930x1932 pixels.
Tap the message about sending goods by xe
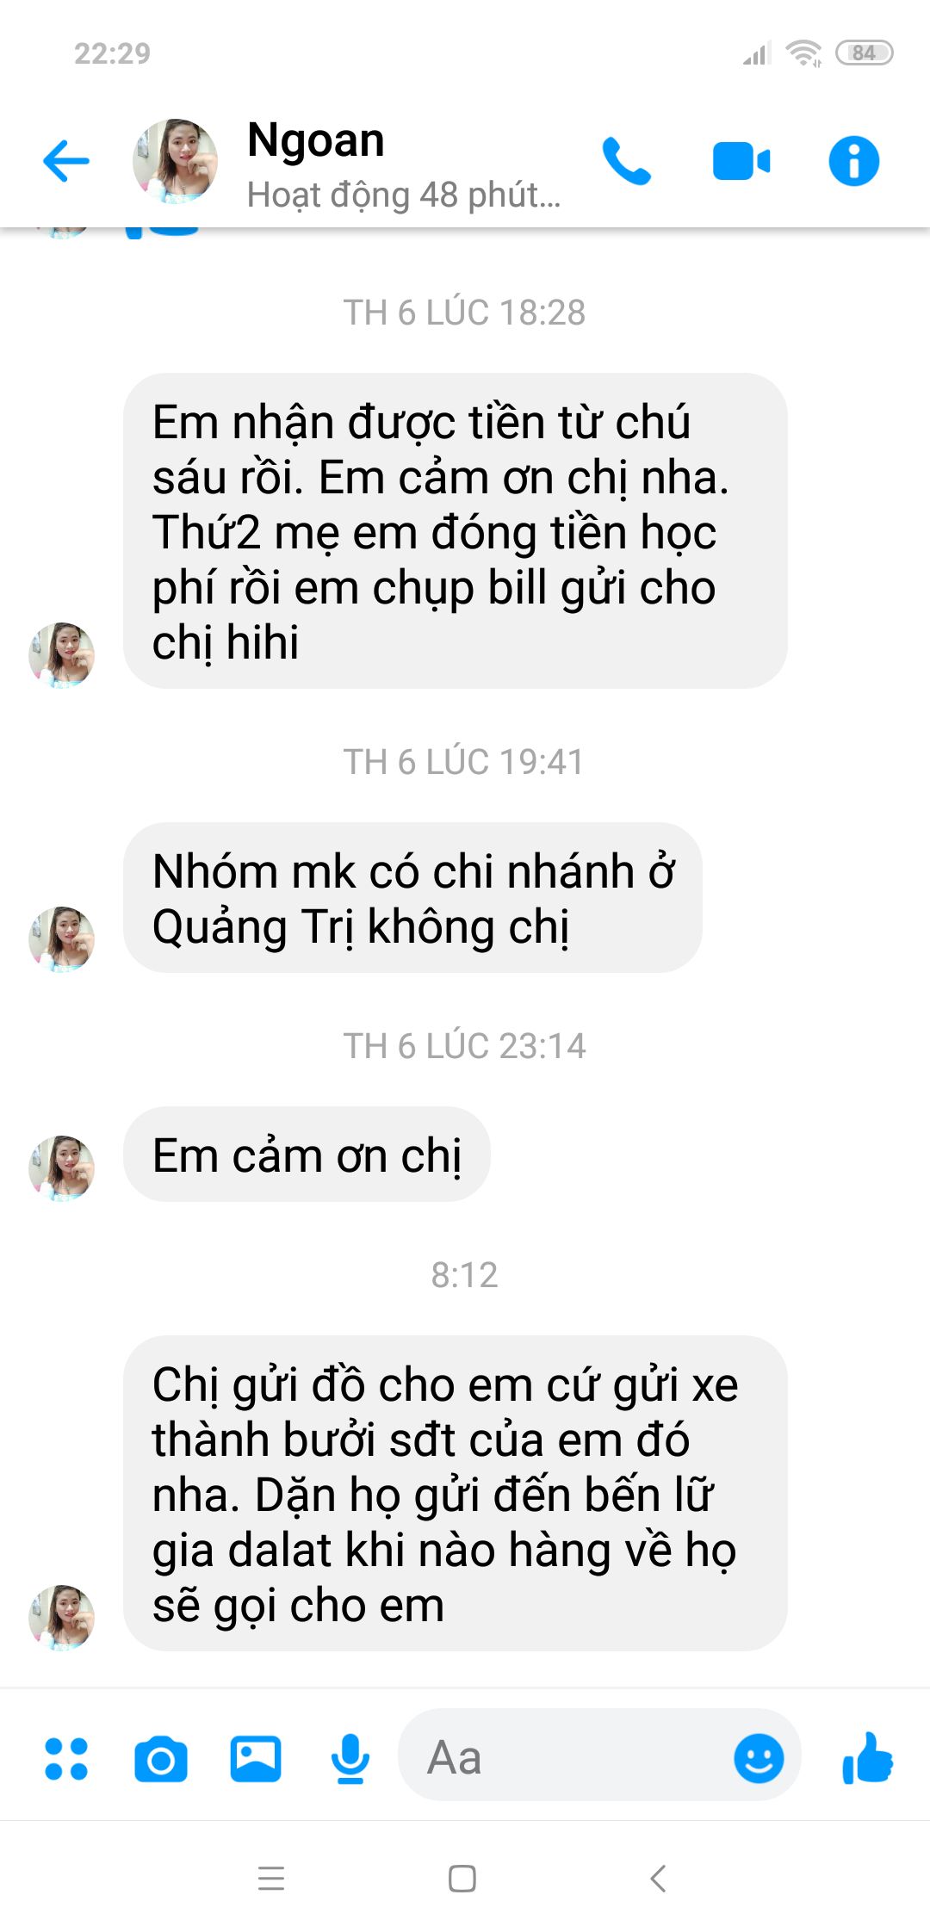tap(456, 1494)
